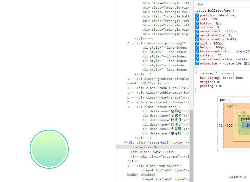Click the Elements panel vertical scrollbar thumb
Image resolution: width=250 pixels, height=182 pixels.
click(x=191, y=146)
